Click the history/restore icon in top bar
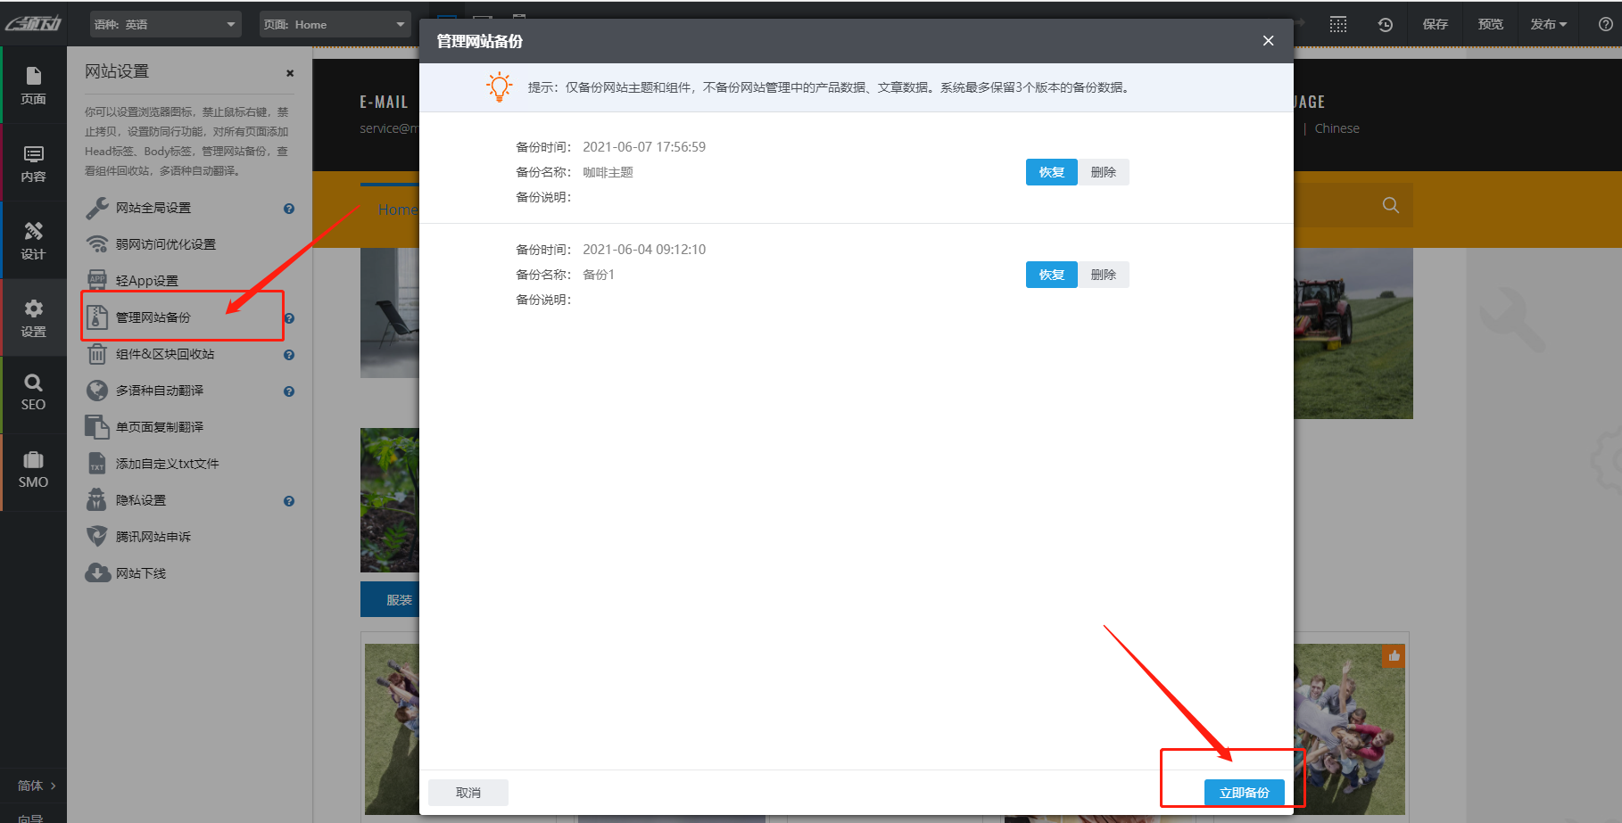 point(1385,24)
